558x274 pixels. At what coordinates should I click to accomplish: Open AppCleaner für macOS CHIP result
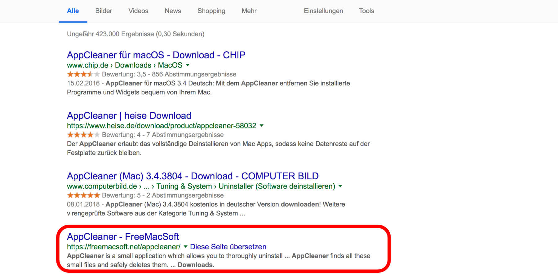[x=156, y=55]
